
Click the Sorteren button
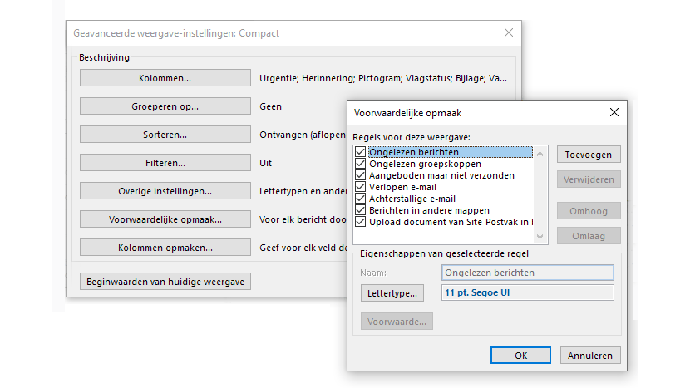pos(165,135)
